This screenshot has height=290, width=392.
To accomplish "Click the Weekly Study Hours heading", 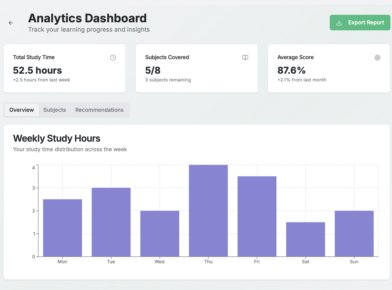I will point(57,139).
